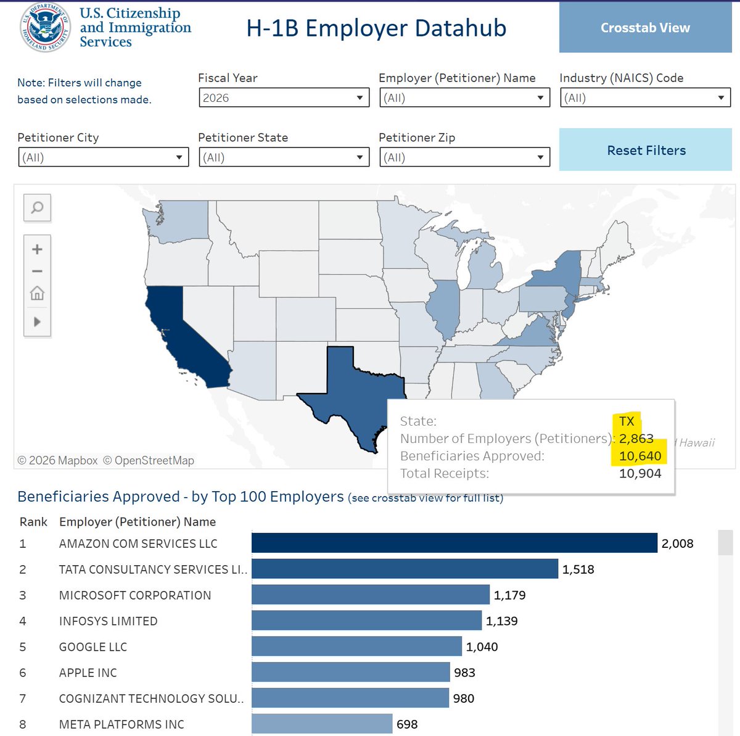Zoom in on the map with plus
This screenshot has width=740, height=736.
(x=37, y=249)
